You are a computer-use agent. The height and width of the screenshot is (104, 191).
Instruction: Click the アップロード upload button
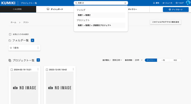(176, 9)
